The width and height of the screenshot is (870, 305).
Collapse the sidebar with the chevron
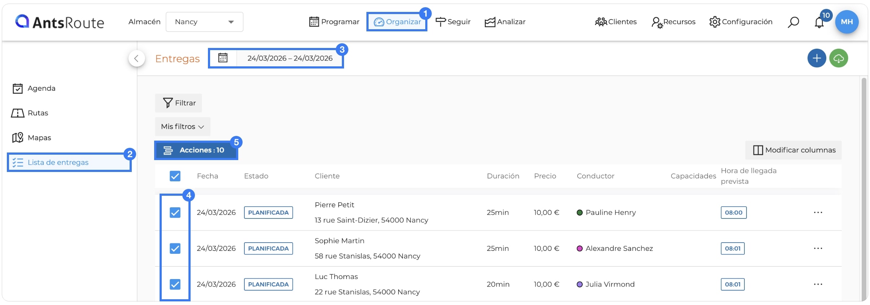(x=136, y=58)
